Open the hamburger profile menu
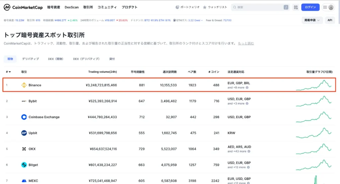The image size is (340, 184). coord(328,7)
